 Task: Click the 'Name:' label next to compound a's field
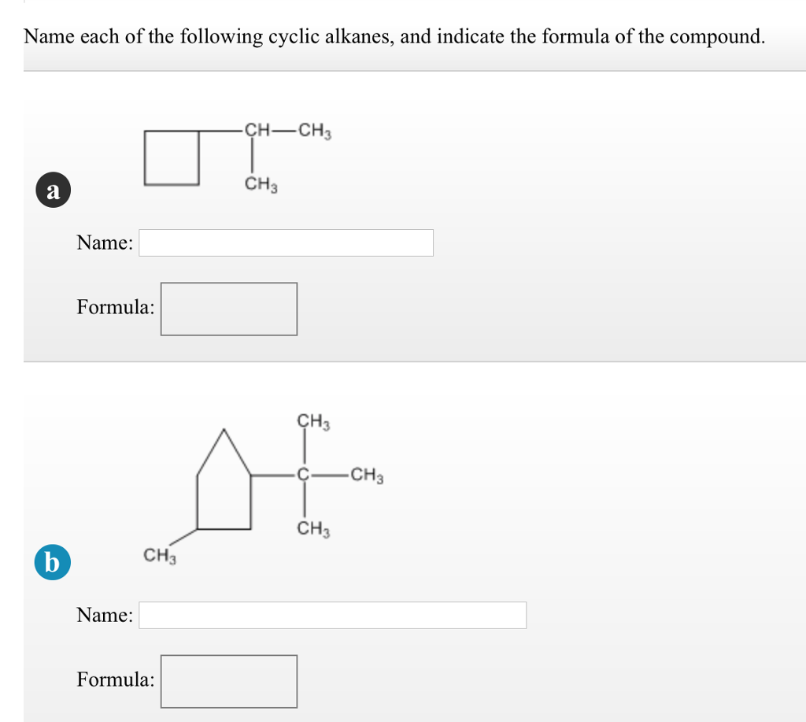pos(103,243)
